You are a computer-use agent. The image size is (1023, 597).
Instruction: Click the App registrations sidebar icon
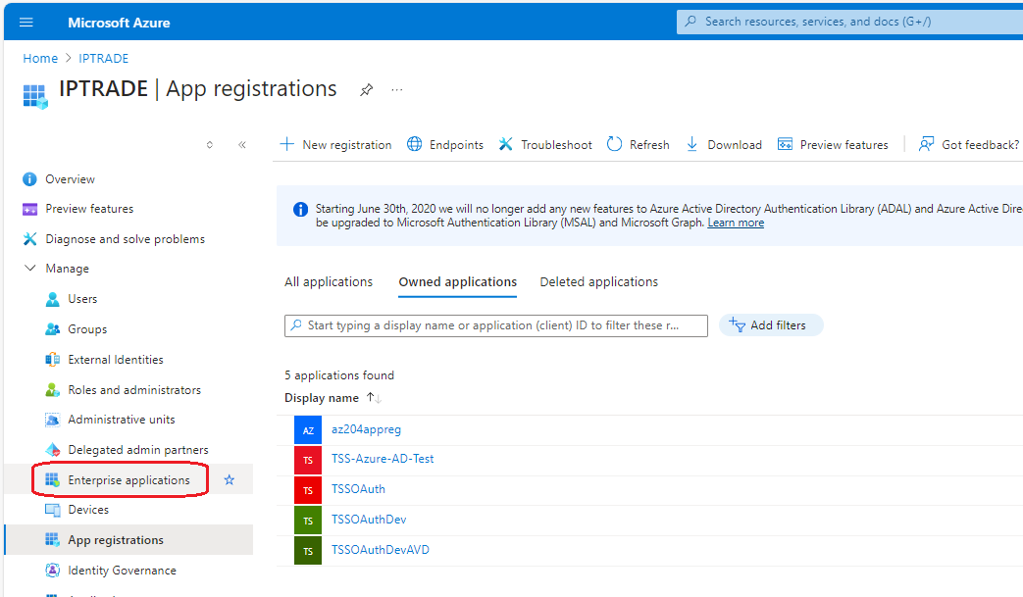(x=53, y=539)
